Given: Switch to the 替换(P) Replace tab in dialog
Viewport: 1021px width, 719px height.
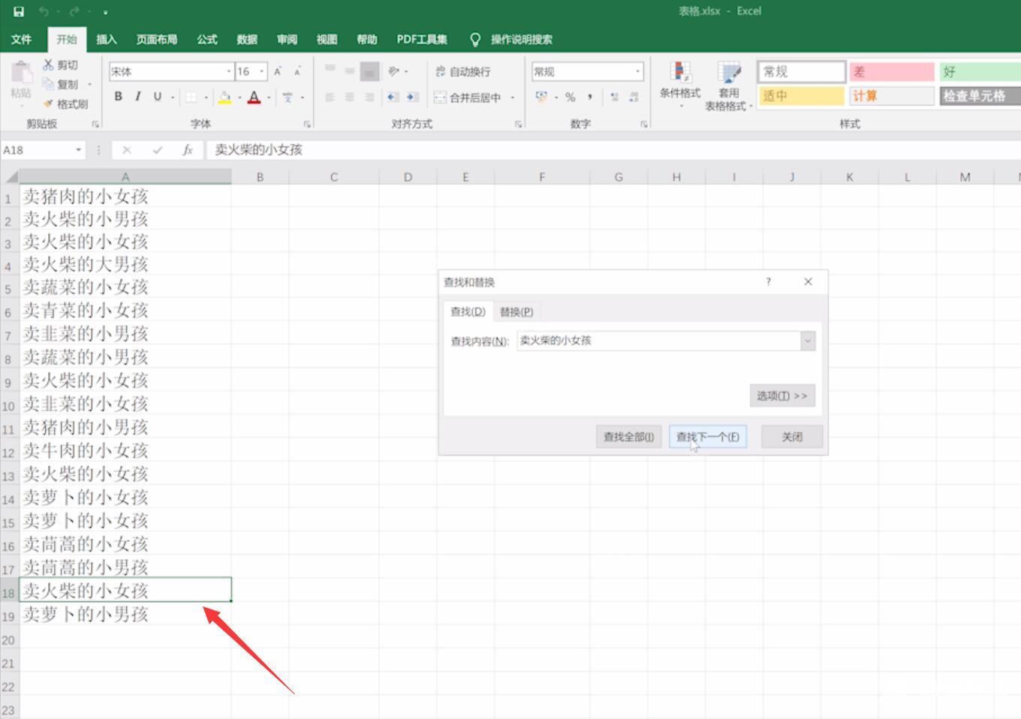Looking at the screenshot, I should pos(517,311).
